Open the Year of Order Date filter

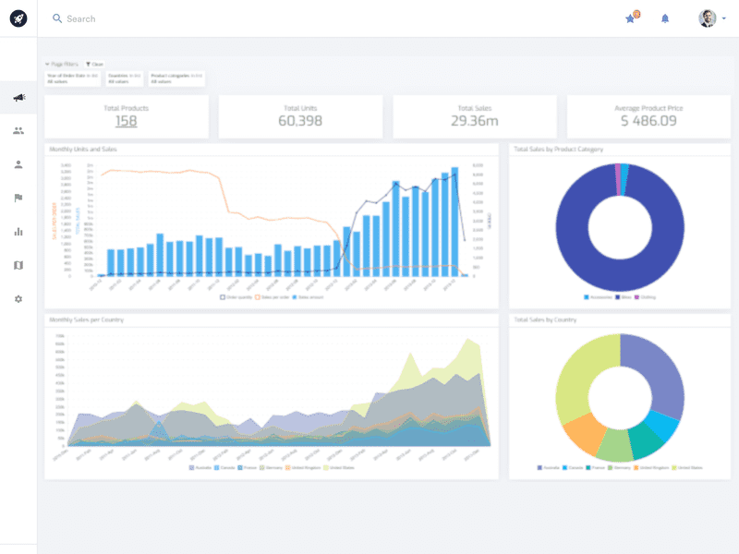coord(73,78)
